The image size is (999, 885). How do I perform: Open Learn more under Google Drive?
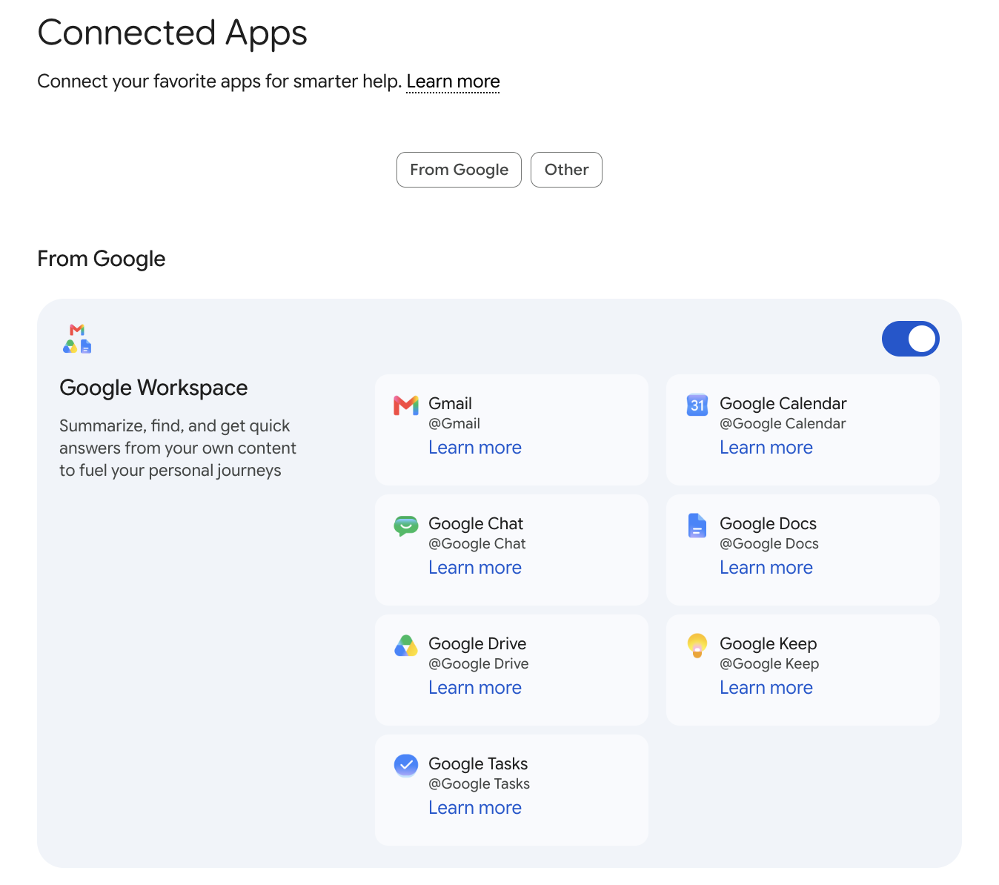475,688
